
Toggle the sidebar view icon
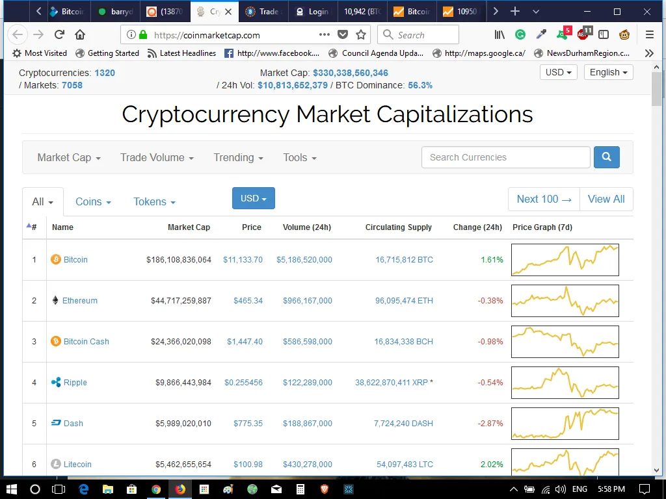[604, 35]
